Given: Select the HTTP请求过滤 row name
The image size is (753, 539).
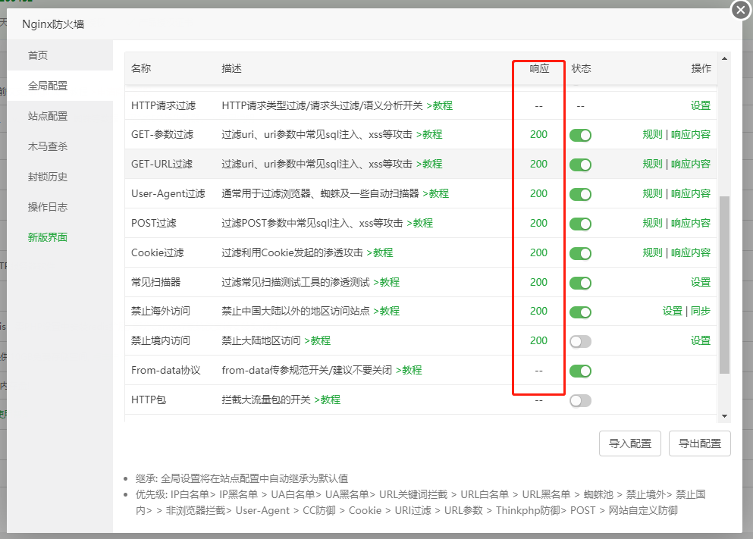Looking at the screenshot, I should coord(163,105).
